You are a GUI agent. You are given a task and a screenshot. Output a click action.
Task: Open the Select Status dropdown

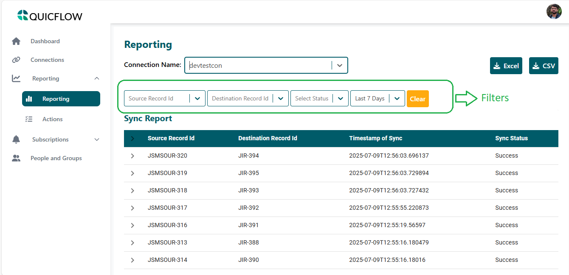pos(341,98)
